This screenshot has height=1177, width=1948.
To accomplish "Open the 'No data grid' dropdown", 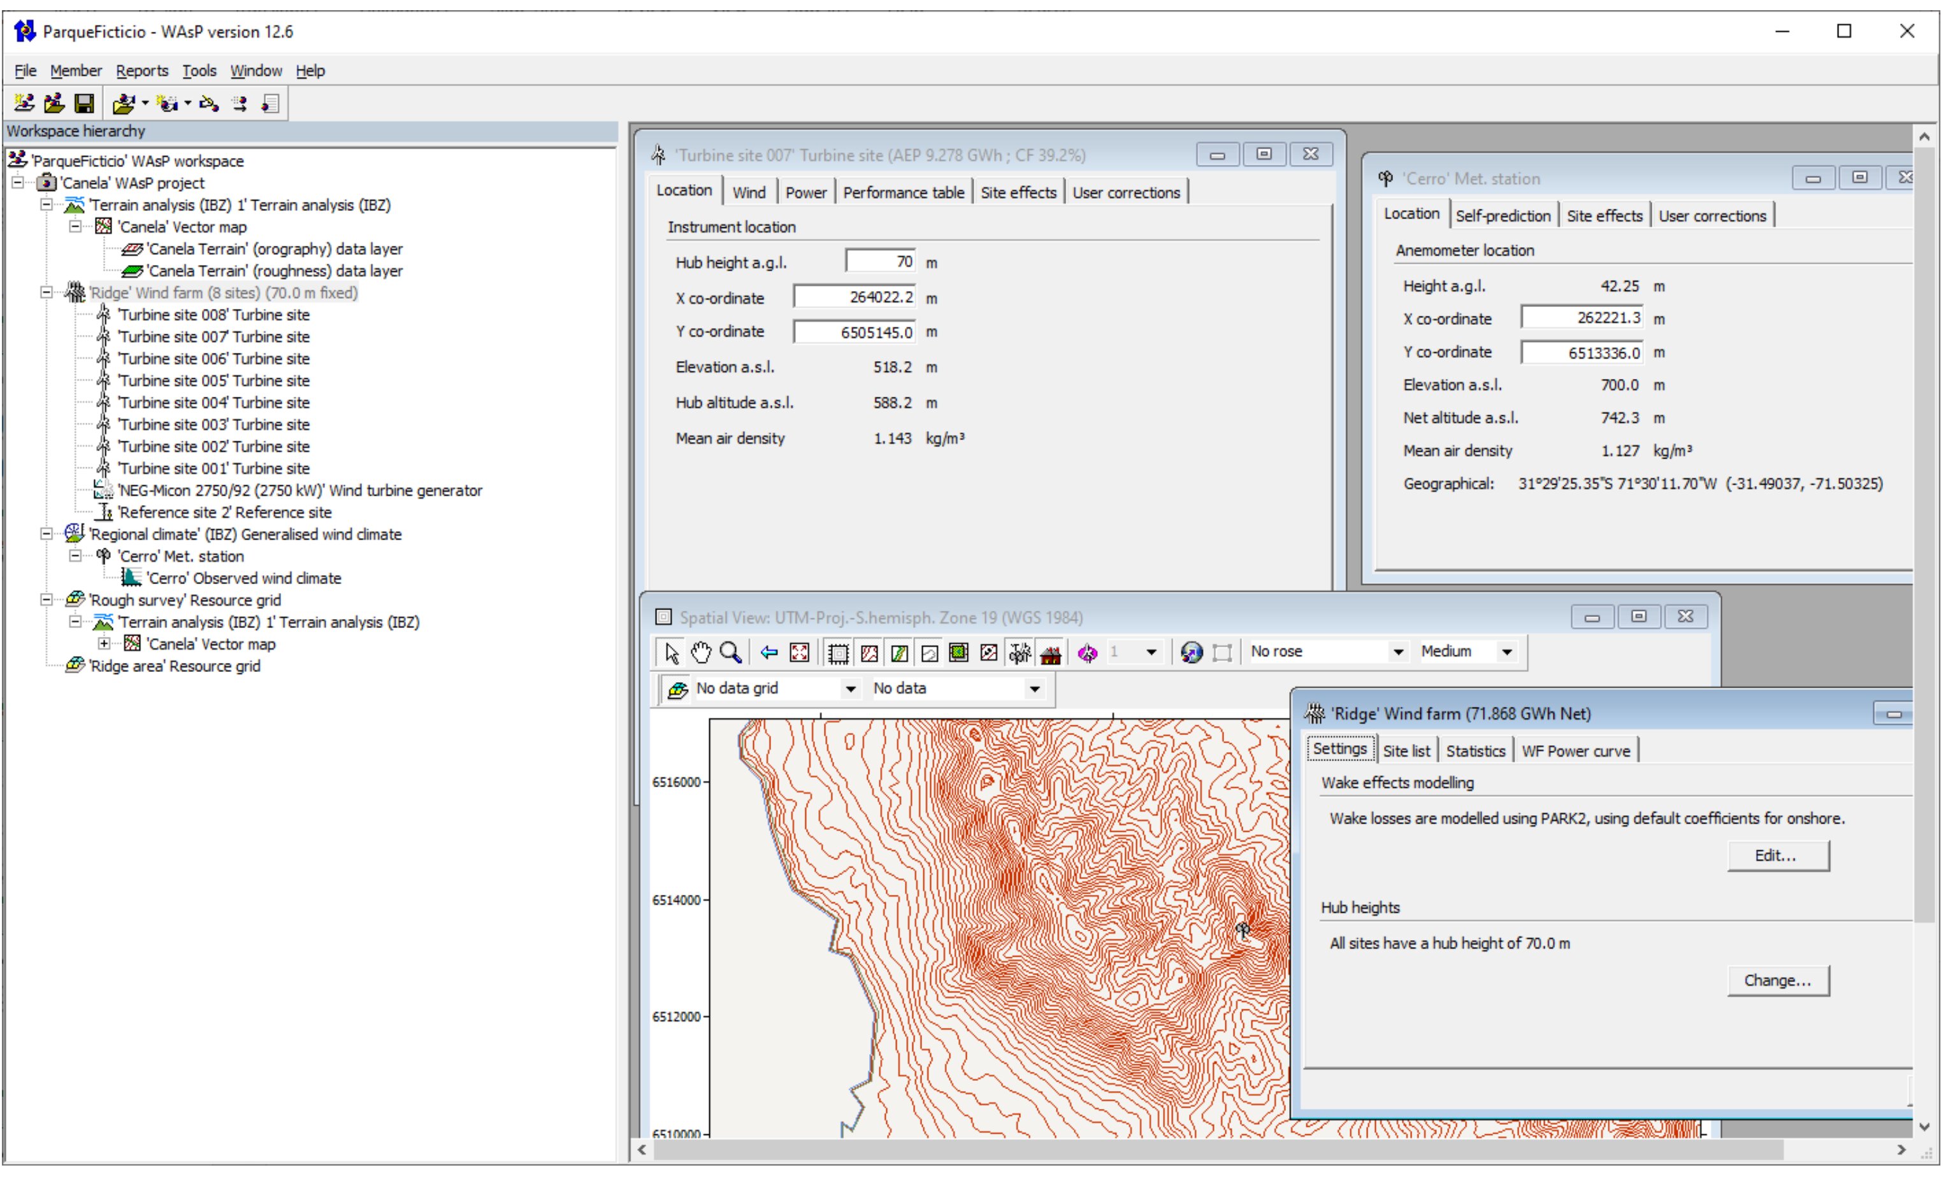I will [x=850, y=689].
